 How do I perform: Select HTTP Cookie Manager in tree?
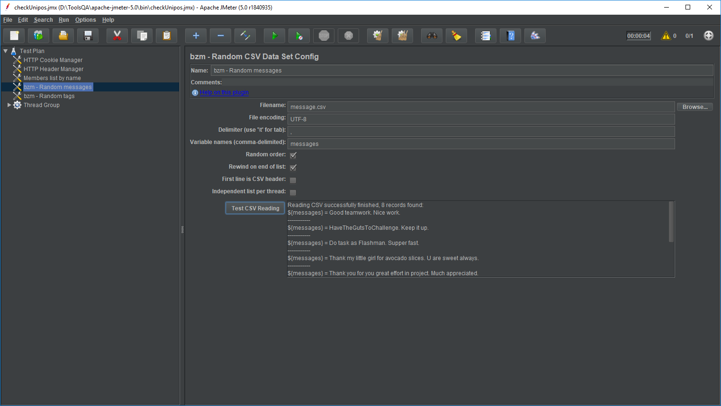pyautogui.click(x=53, y=60)
